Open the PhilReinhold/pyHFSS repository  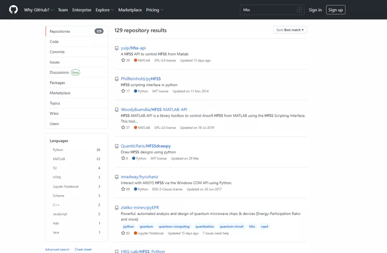tap(140, 79)
